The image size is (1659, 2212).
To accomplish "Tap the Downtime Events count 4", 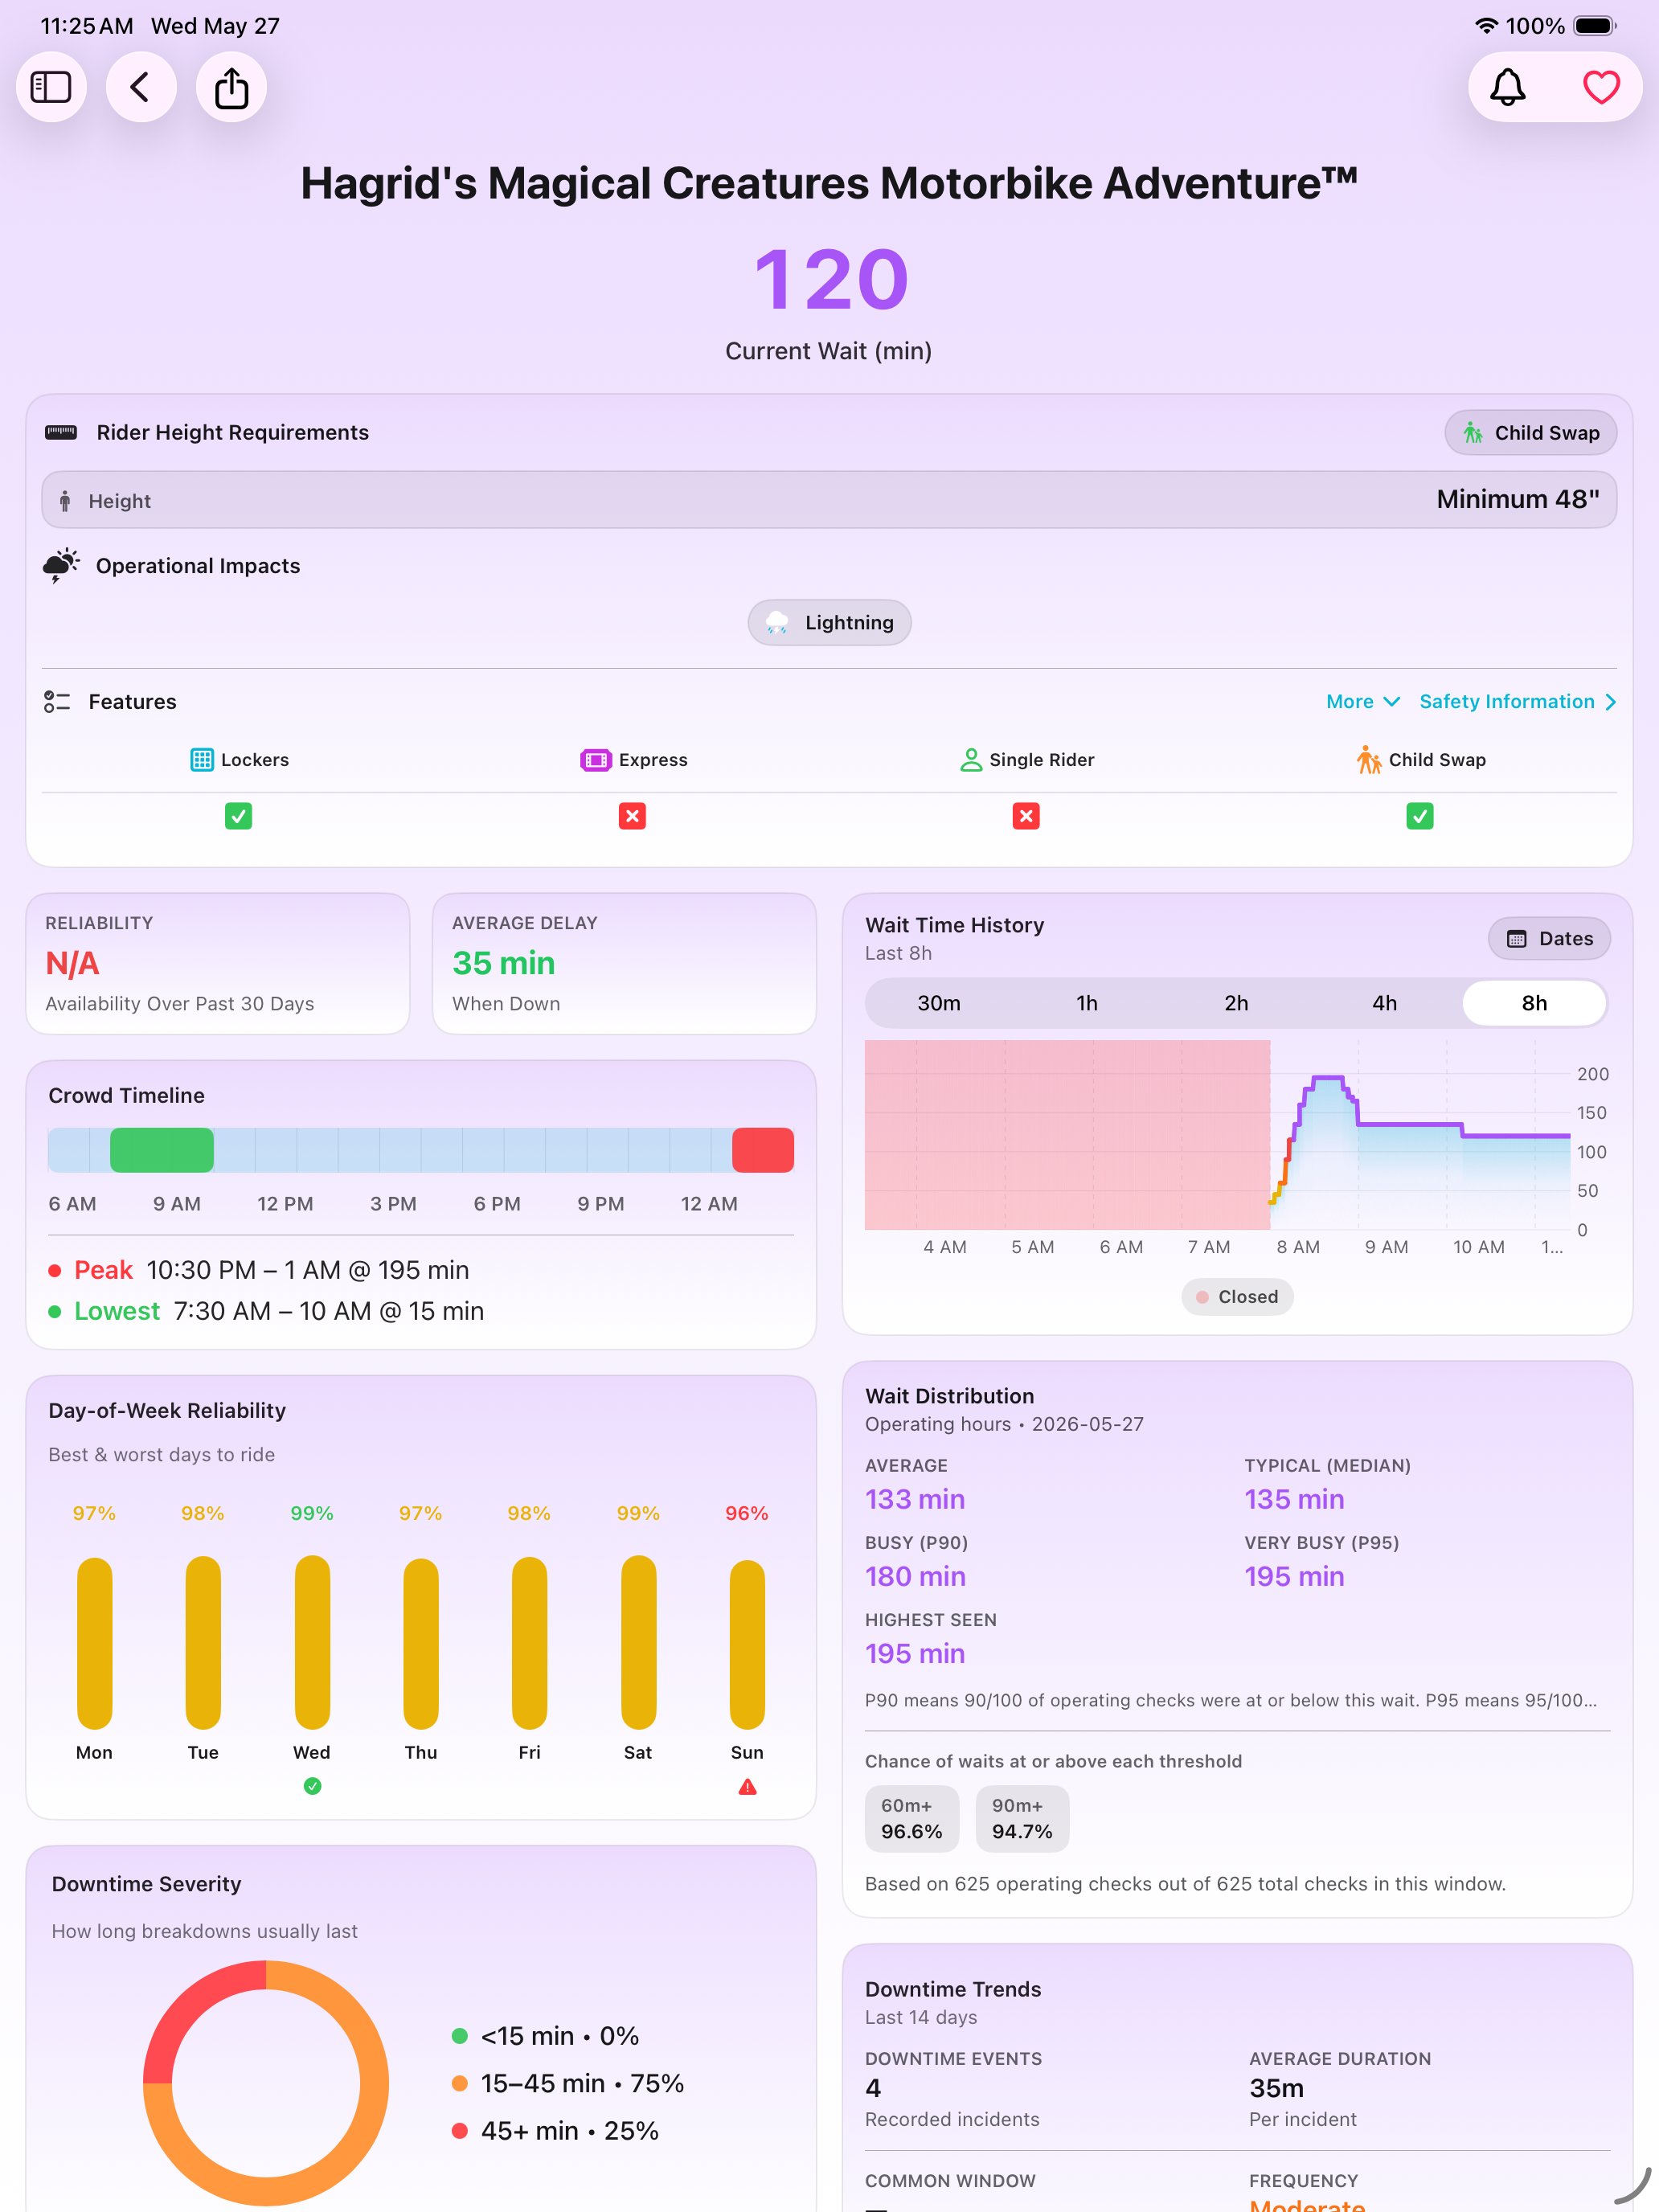I will (x=873, y=2088).
